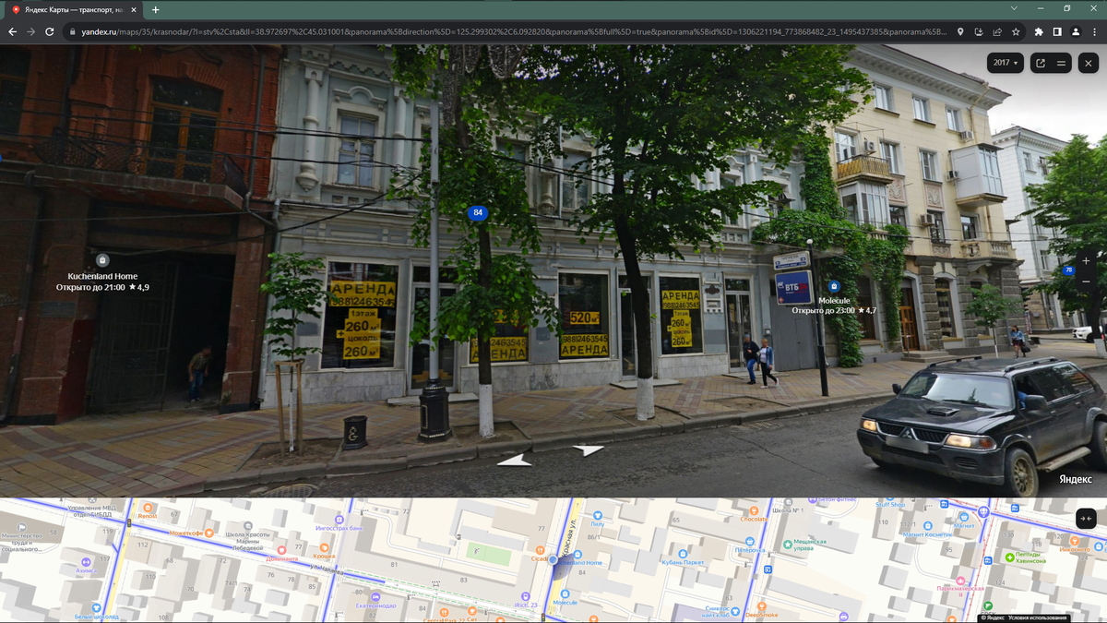This screenshot has width=1107, height=623.
Task: View site information lock icon
Action: (x=72, y=31)
